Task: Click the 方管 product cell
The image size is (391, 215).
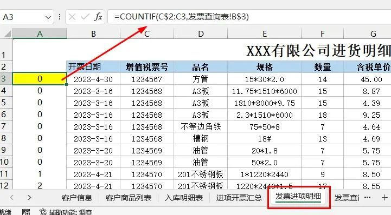Action: (x=201, y=79)
